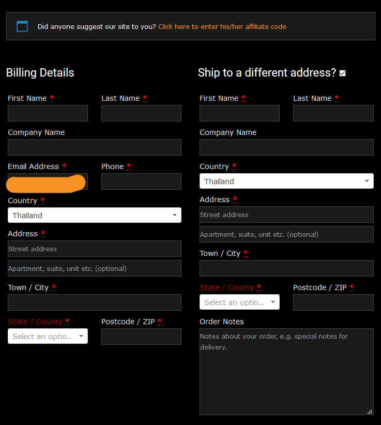Image resolution: width=381 pixels, height=425 pixels.
Task: Click the affiliate window icon in notice bar
Action: point(22,26)
